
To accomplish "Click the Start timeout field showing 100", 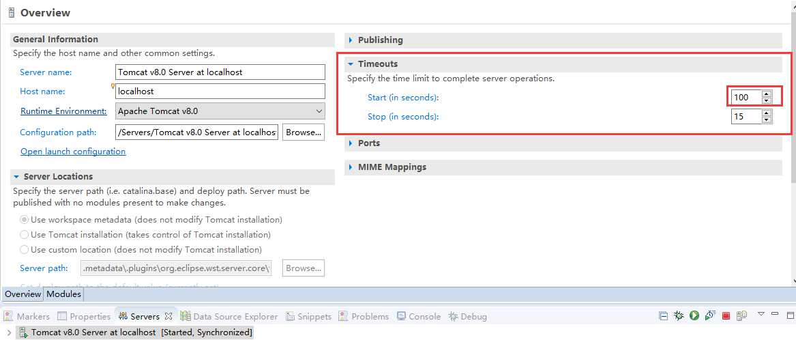I will (x=747, y=97).
